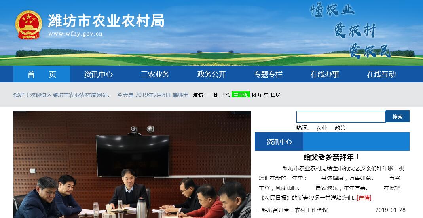The width and height of the screenshot is (423, 218).
Task: Open the 资讯中心 panel tab
Action: click(279, 142)
